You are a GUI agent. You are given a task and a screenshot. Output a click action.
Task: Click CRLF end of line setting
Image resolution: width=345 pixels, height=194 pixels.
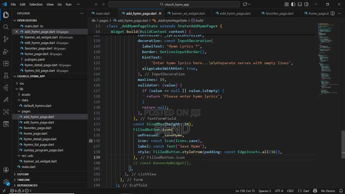tap(290, 191)
